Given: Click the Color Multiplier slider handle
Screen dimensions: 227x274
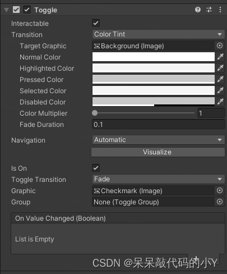Looking at the screenshot, I should [95, 113].
